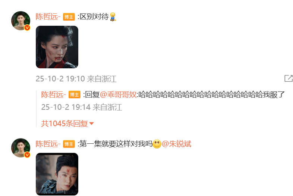
Task: Click the emoji after 区别对待
Action: pos(113,17)
